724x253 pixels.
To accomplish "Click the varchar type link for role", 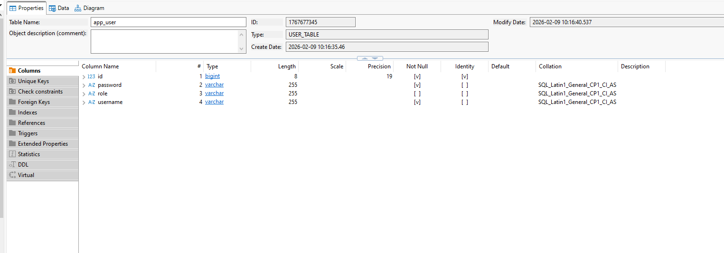I will pyautogui.click(x=214, y=93).
